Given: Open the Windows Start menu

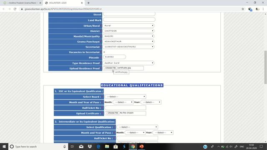Looking at the screenshot, I should click(4, 146).
